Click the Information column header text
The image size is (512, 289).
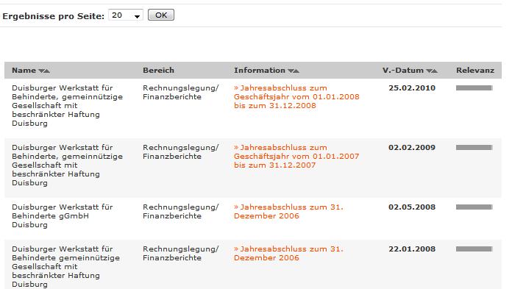point(260,70)
